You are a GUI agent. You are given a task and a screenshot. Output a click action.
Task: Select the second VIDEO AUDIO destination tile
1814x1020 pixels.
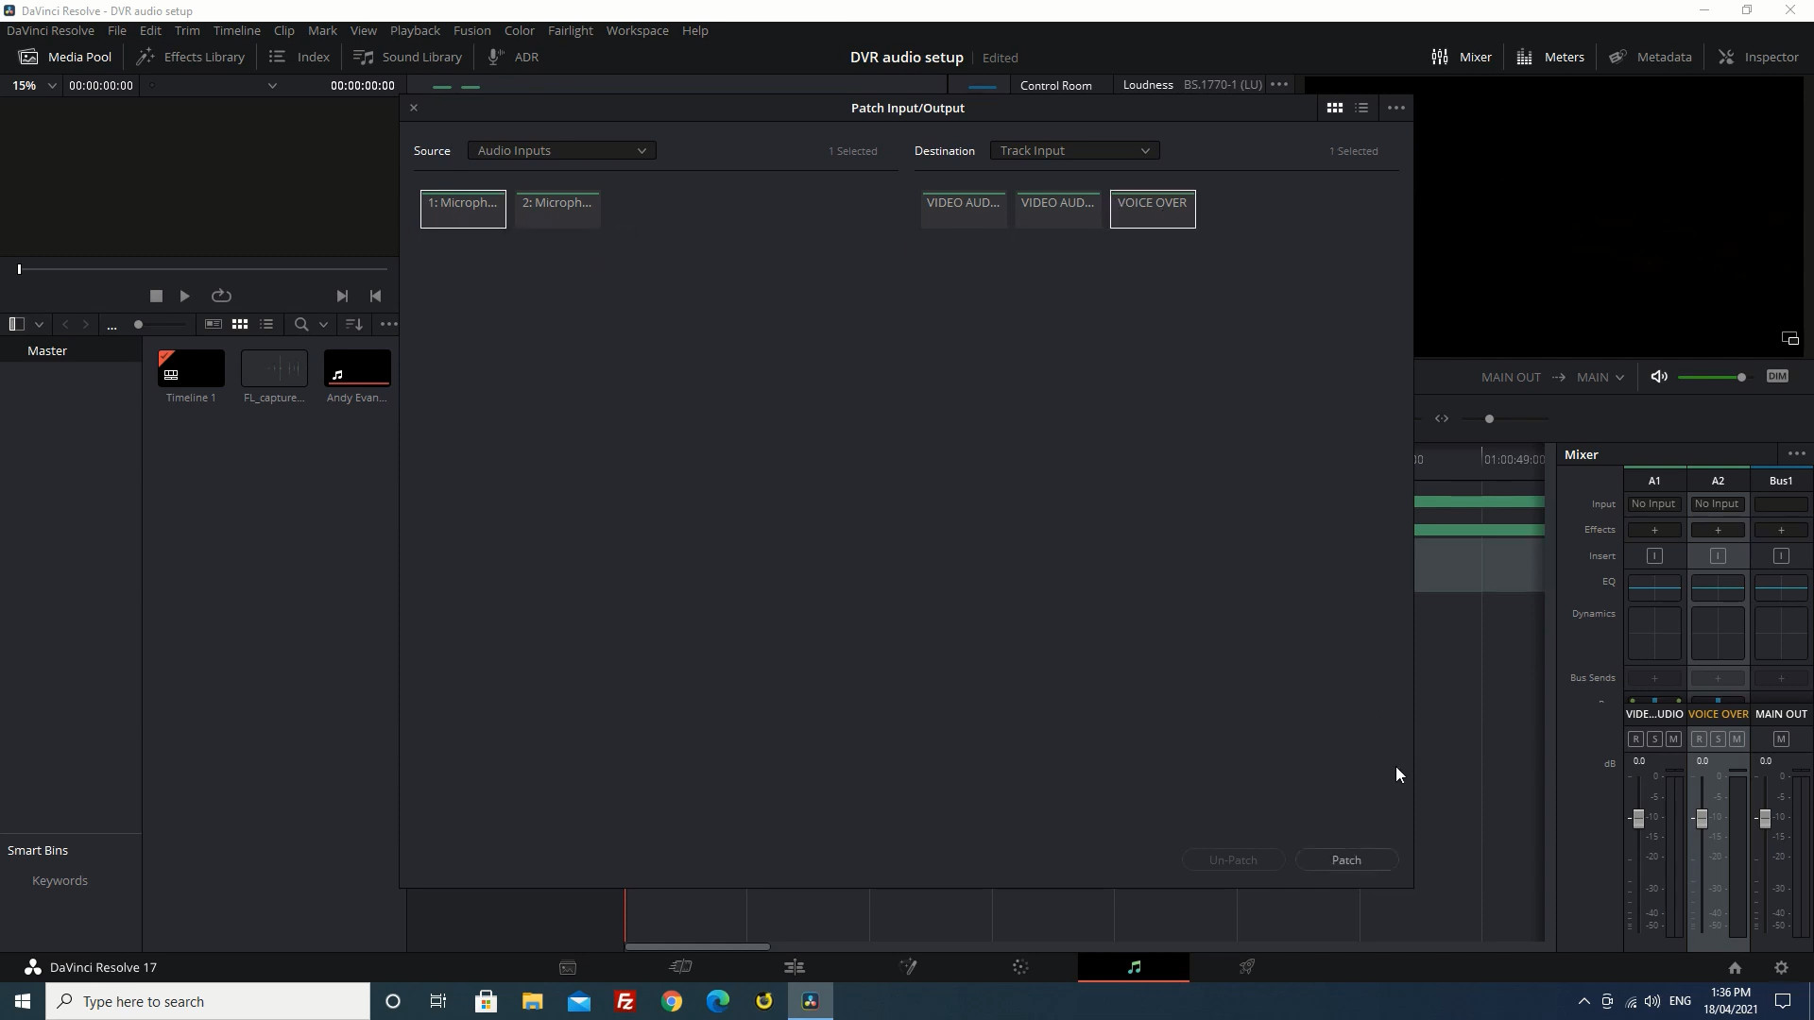[x=1058, y=209]
